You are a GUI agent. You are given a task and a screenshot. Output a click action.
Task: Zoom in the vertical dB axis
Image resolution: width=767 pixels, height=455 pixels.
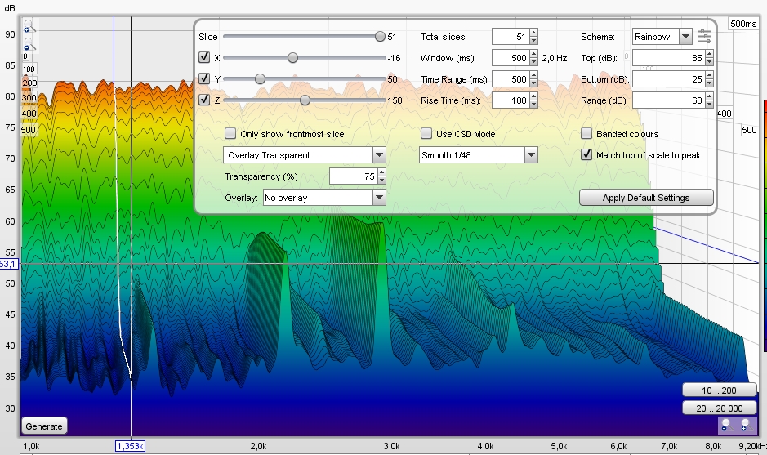[x=29, y=27]
